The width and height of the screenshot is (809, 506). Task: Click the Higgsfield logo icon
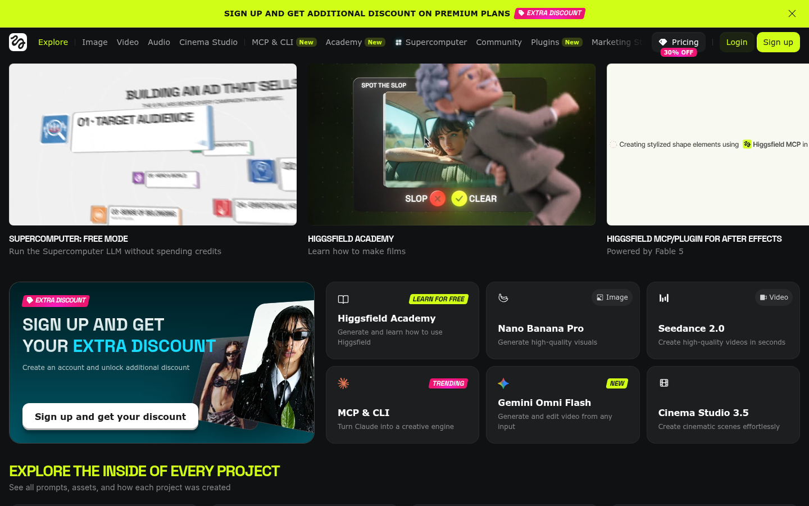click(18, 42)
